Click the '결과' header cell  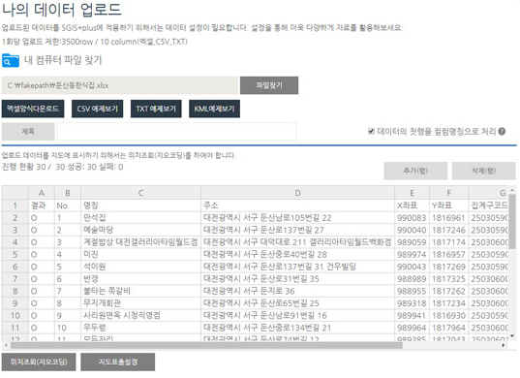click(41, 205)
